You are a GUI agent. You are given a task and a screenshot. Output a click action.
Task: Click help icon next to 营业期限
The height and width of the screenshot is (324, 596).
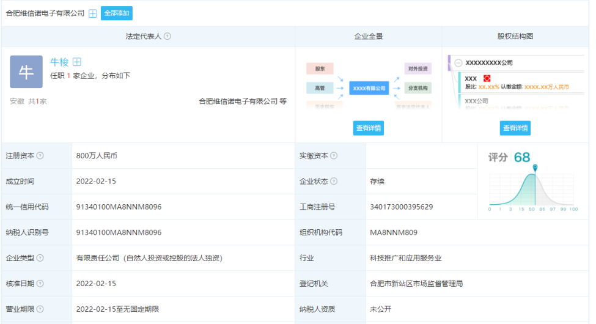[40, 309]
